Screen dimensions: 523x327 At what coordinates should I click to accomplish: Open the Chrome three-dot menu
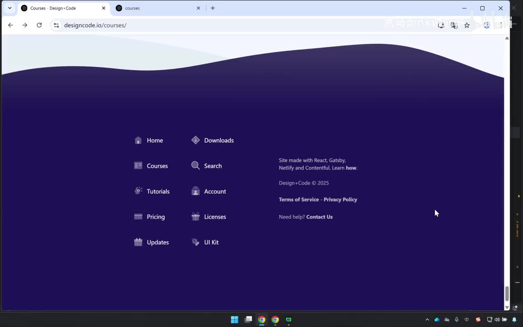[501, 25]
